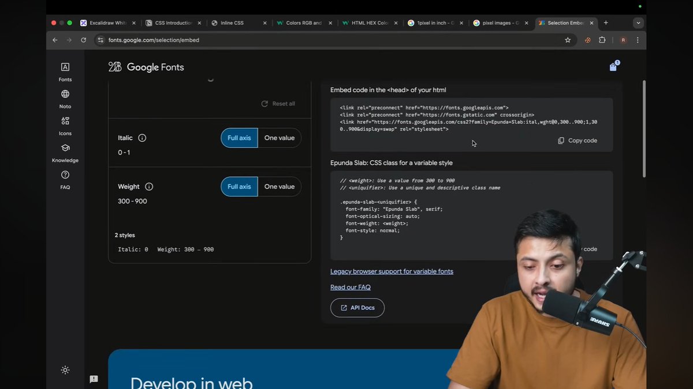This screenshot has height=389, width=693.
Task: Open a new browser tab with plus
Action: click(606, 23)
